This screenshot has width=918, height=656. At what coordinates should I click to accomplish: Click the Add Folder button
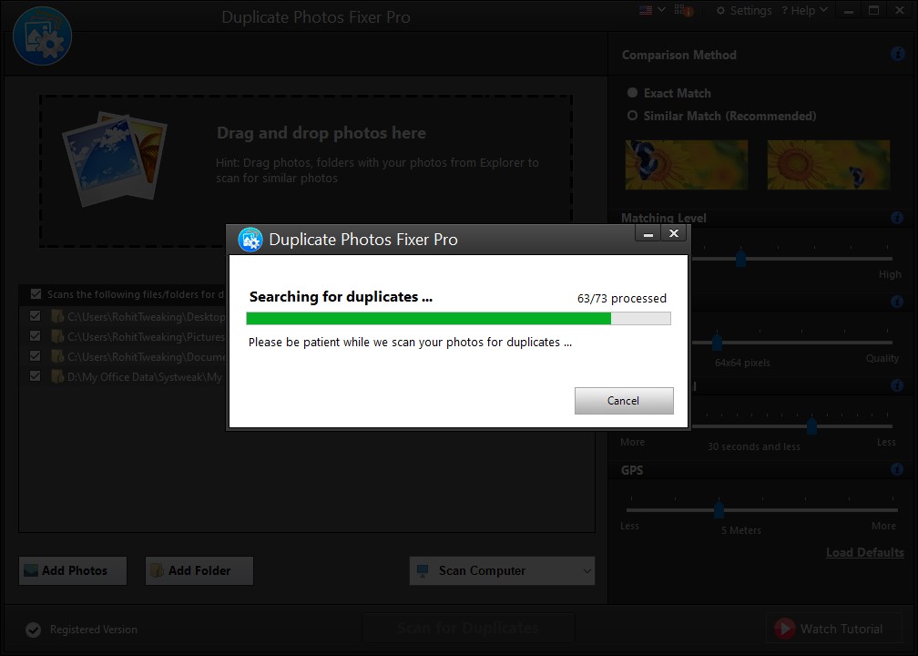(x=199, y=571)
